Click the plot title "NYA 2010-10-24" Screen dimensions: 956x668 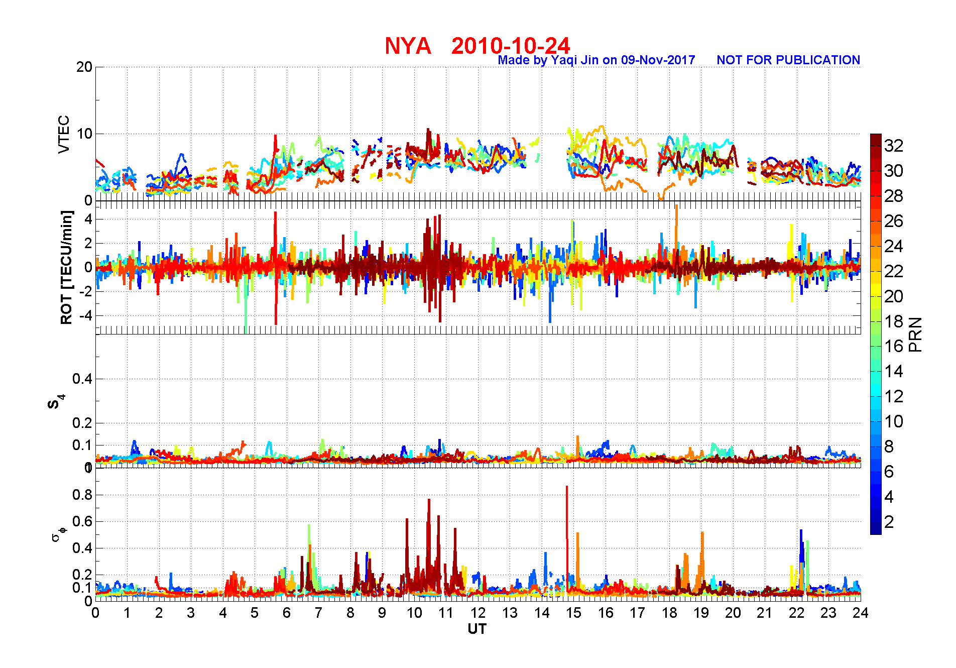(477, 46)
